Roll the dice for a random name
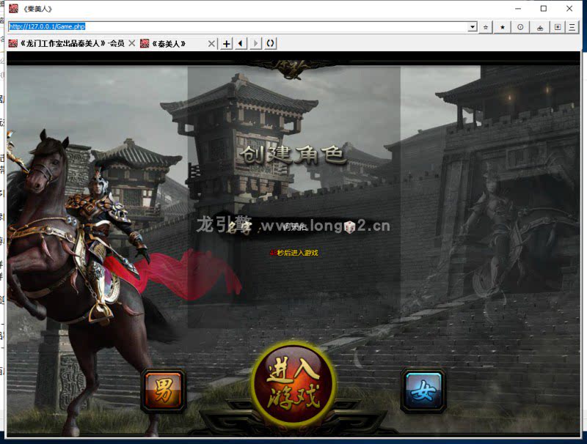The image size is (587, 444). pyautogui.click(x=349, y=227)
